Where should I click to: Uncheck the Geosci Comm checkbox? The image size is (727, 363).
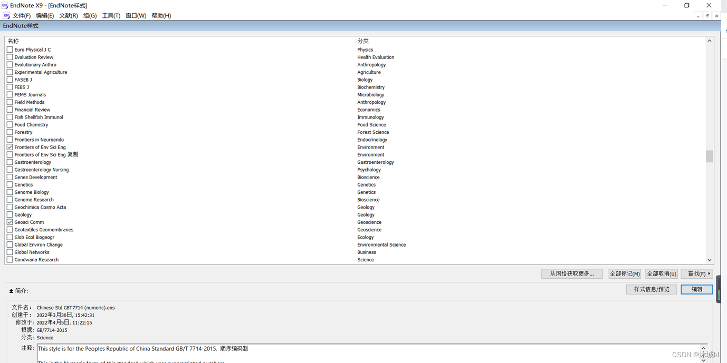coord(9,222)
